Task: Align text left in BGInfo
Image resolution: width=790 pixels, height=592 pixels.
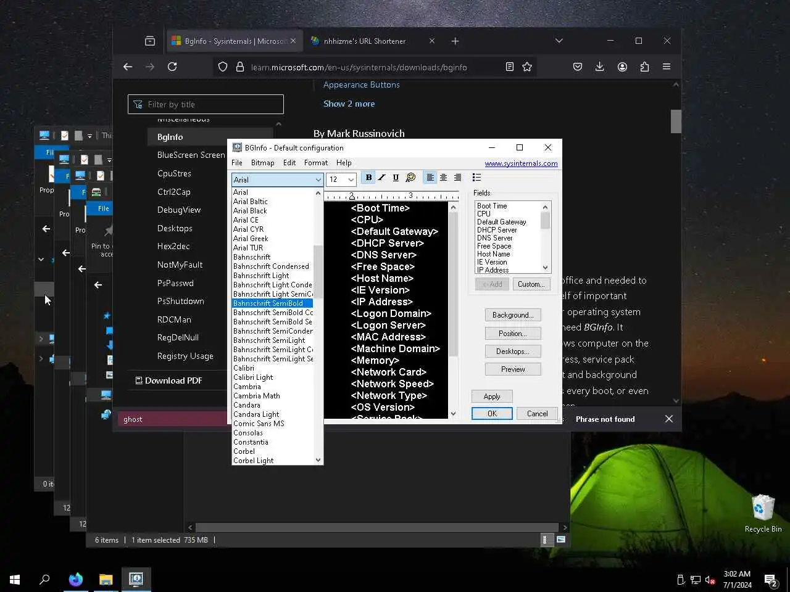Action: pos(430,178)
